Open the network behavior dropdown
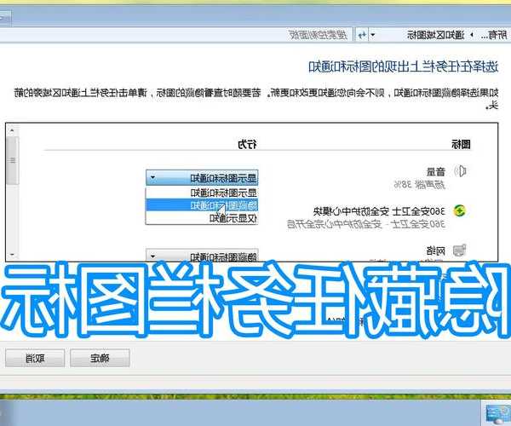 (203, 256)
